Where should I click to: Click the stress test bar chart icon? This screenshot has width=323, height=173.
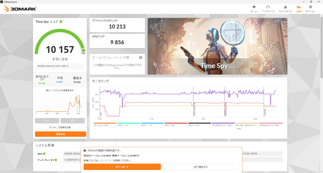(285, 7)
